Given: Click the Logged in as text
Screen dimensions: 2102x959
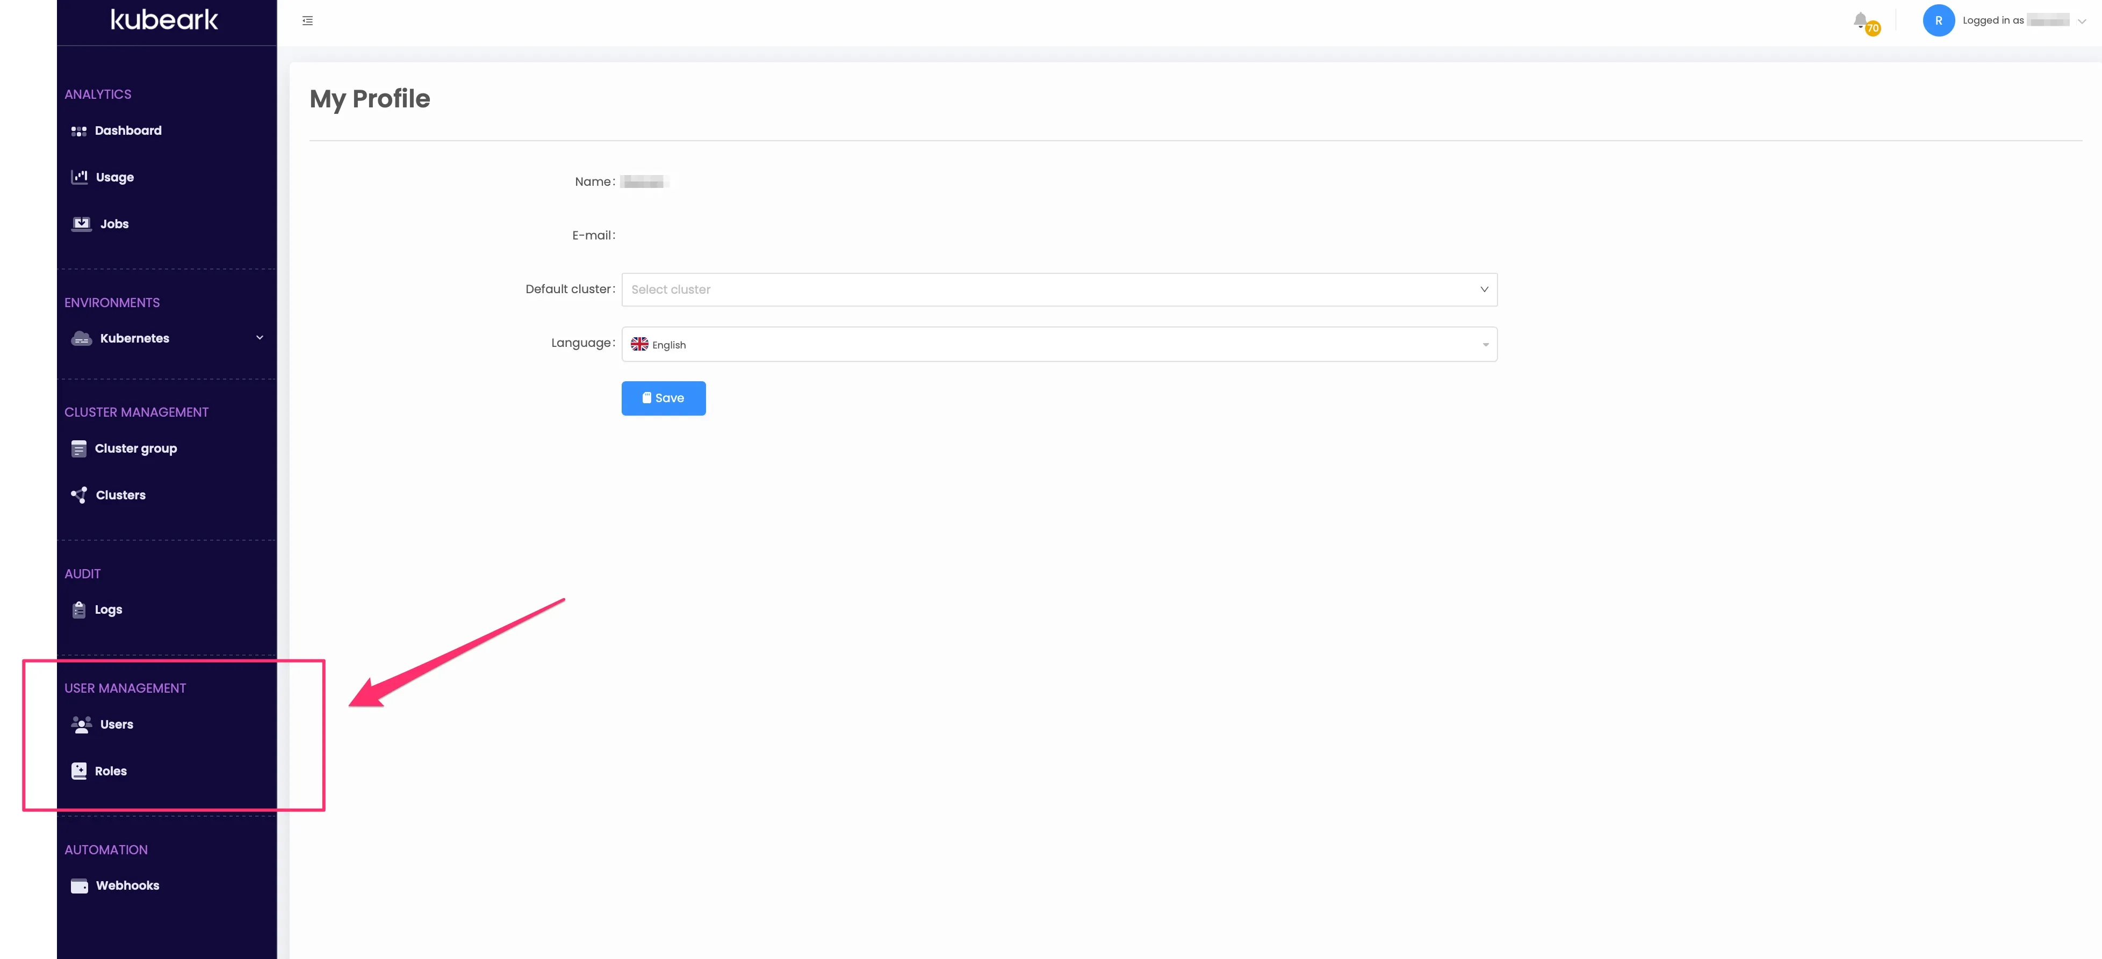Looking at the screenshot, I should coord(1993,20).
